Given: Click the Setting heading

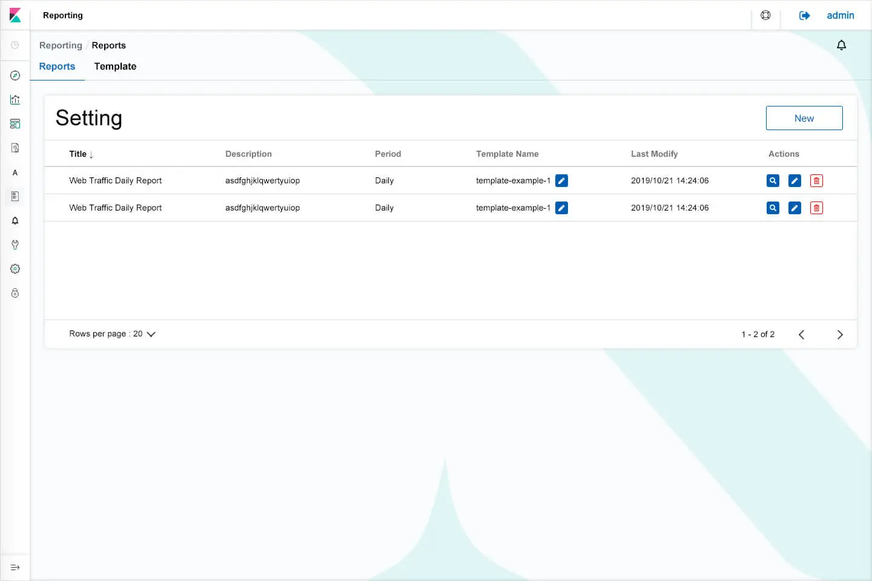Looking at the screenshot, I should [x=89, y=118].
